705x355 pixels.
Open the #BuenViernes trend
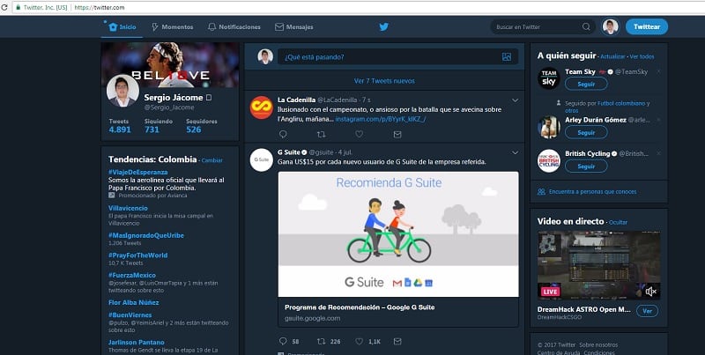(130, 315)
